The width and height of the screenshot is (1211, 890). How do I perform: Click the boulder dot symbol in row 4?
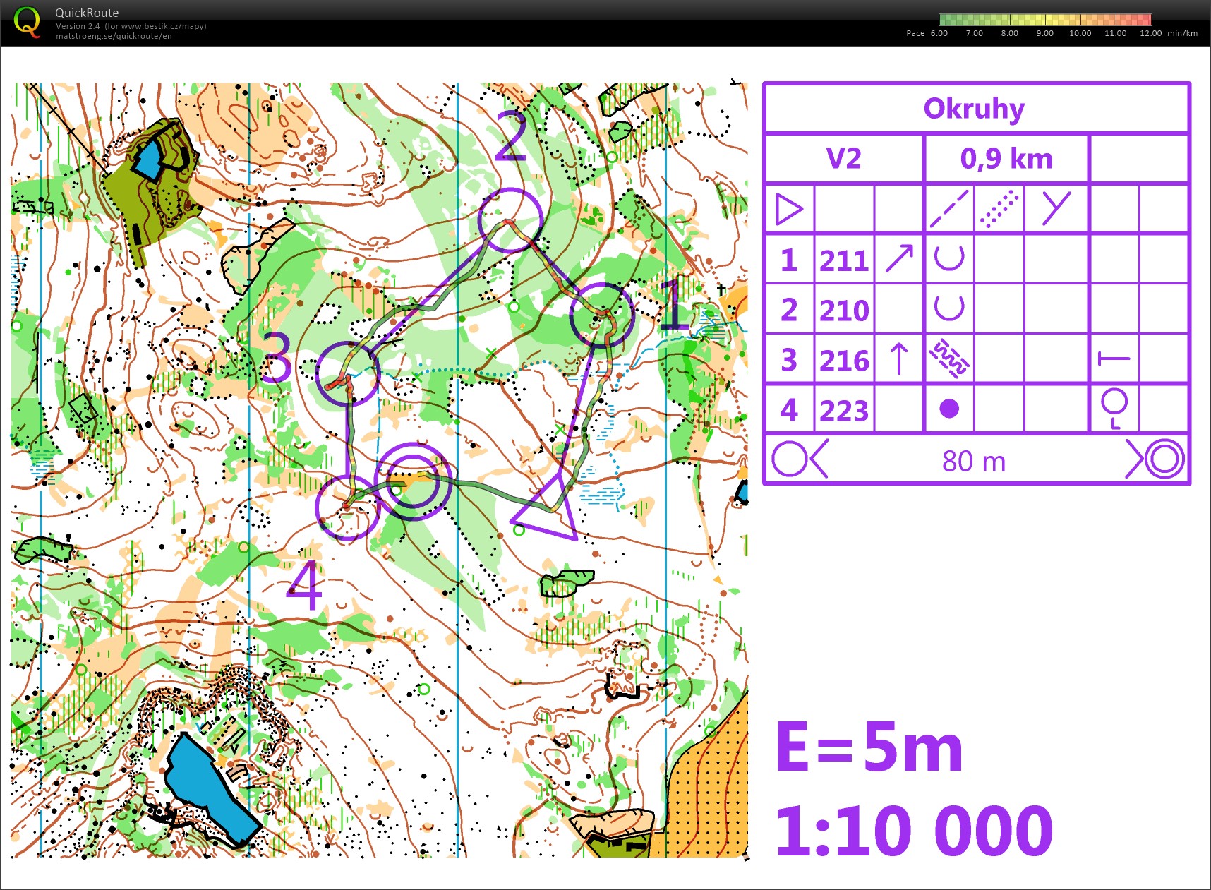click(949, 409)
